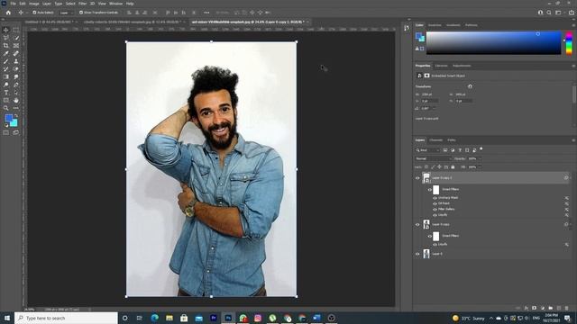Toggle Quick Mask mode in the toolbox
Viewport: 577px width, 324px height.
point(6,132)
